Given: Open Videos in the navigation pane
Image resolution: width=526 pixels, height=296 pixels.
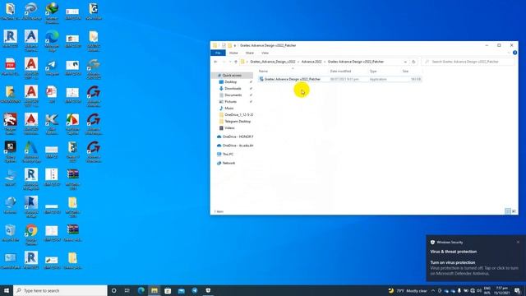Looking at the screenshot, I should click(x=229, y=128).
